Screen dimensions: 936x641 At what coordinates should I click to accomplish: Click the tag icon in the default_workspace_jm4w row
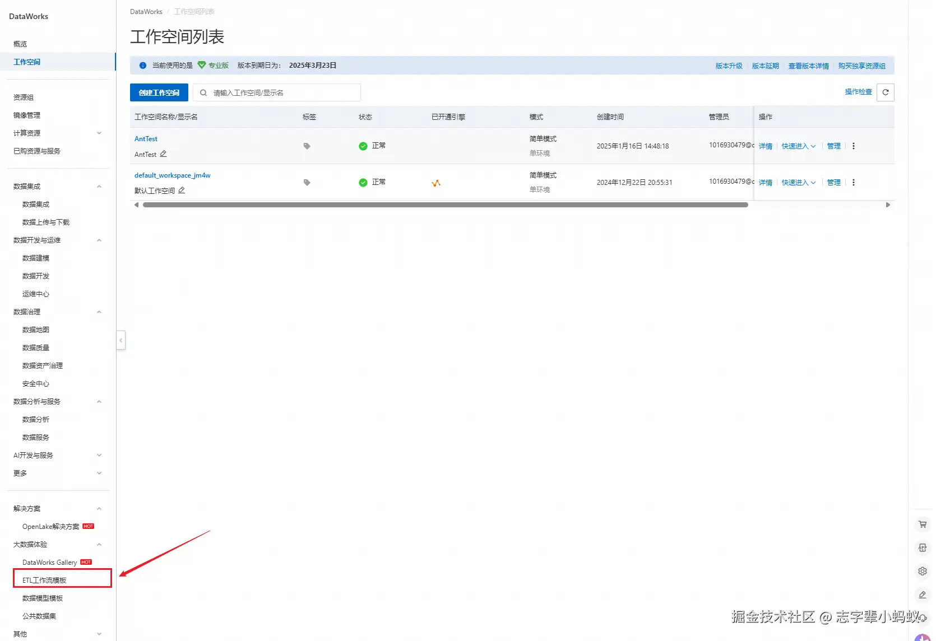click(307, 182)
